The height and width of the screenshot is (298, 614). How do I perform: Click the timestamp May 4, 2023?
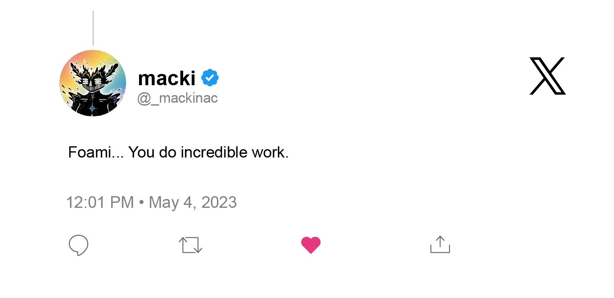pyautogui.click(x=192, y=202)
